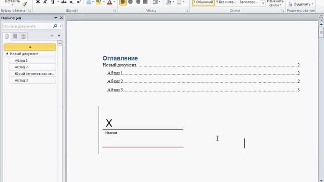Open the Вставить paste dropdown
This screenshot has width=324, height=182.
coord(12,5)
